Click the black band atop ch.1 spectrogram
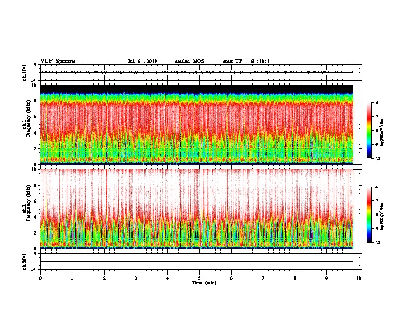This screenshot has width=404, height=312. pyautogui.click(x=197, y=89)
